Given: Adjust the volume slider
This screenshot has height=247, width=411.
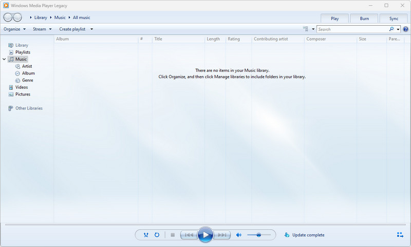Looking at the screenshot, I should click(259, 235).
